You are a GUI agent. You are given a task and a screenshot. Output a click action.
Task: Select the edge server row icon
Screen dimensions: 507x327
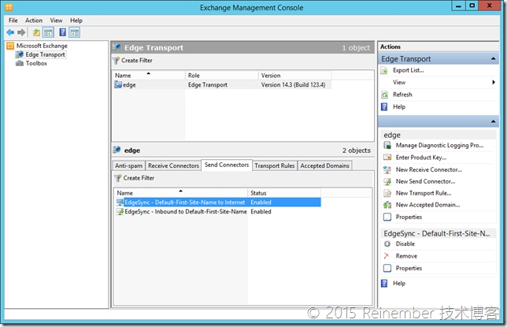pyautogui.click(x=118, y=85)
